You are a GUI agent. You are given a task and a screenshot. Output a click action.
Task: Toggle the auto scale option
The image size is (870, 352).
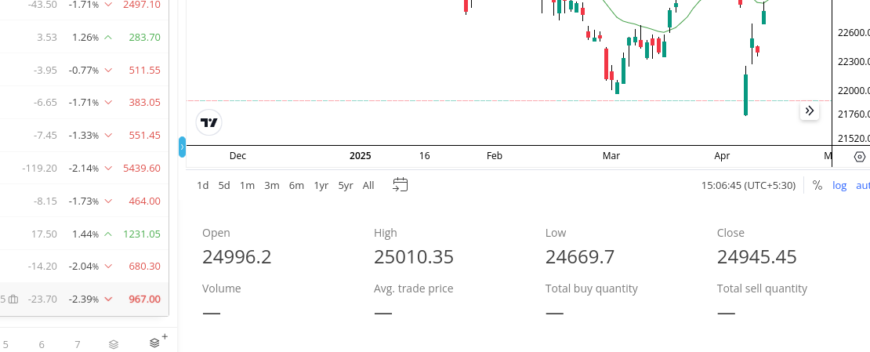click(x=862, y=185)
